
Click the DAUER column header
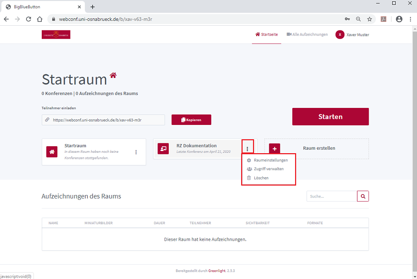[x=159, y=223]
